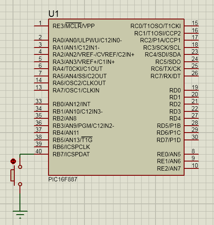214x225 pixels.
Task: Click the PIC16F887 part name label
Action: [63, 179]
